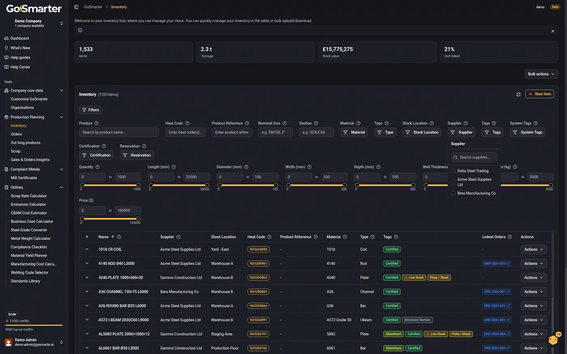The height and width of the screenshot is (354, 567).
Task: Click the refresh inventory icon
Action: click(518, 94)
